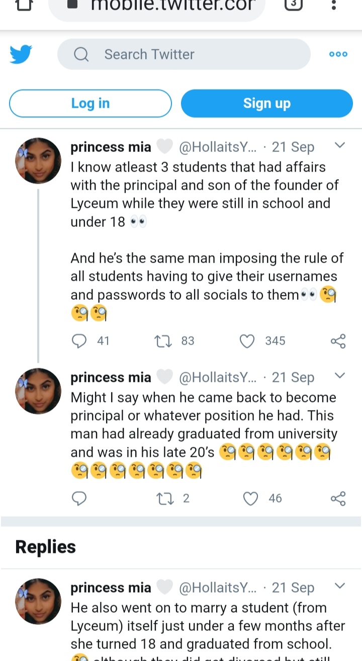Open the browser tab switcher showing 3
Screen dimensions: 362x661
point(294,5)
